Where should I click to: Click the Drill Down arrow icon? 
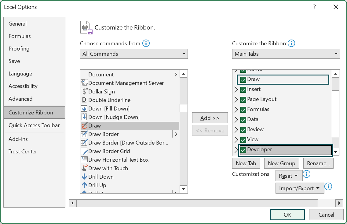point(84,177)
